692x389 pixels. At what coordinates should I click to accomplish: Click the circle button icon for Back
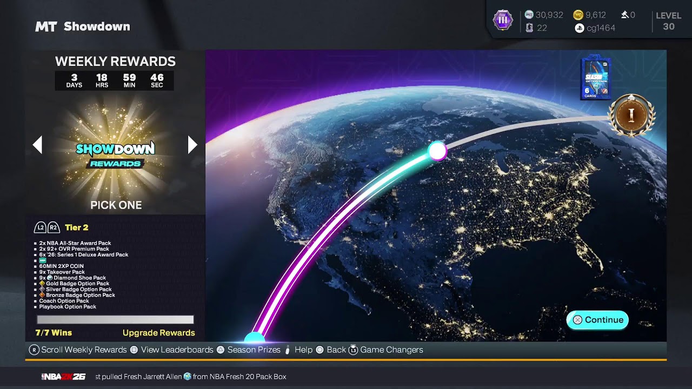320,350
